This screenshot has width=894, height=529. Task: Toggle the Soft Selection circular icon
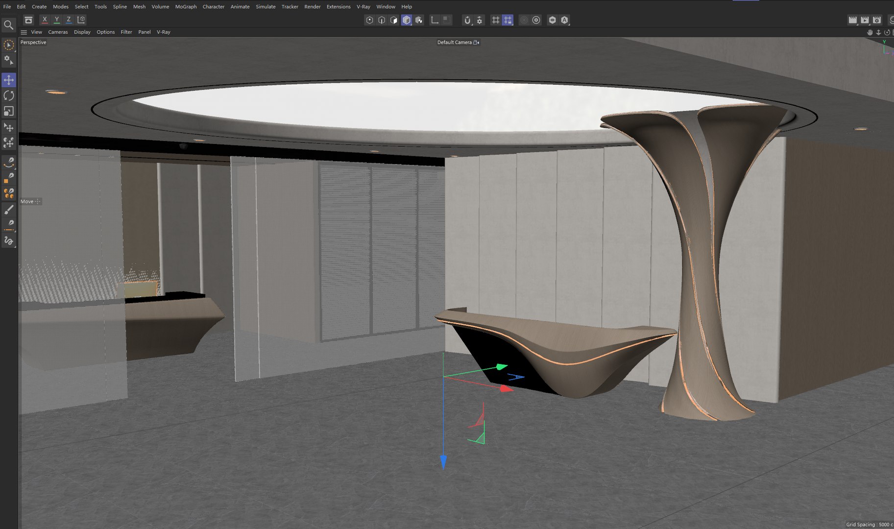pos(524,20)
